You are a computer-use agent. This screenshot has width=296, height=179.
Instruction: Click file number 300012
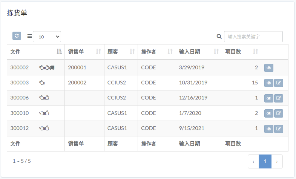point(20,128)
